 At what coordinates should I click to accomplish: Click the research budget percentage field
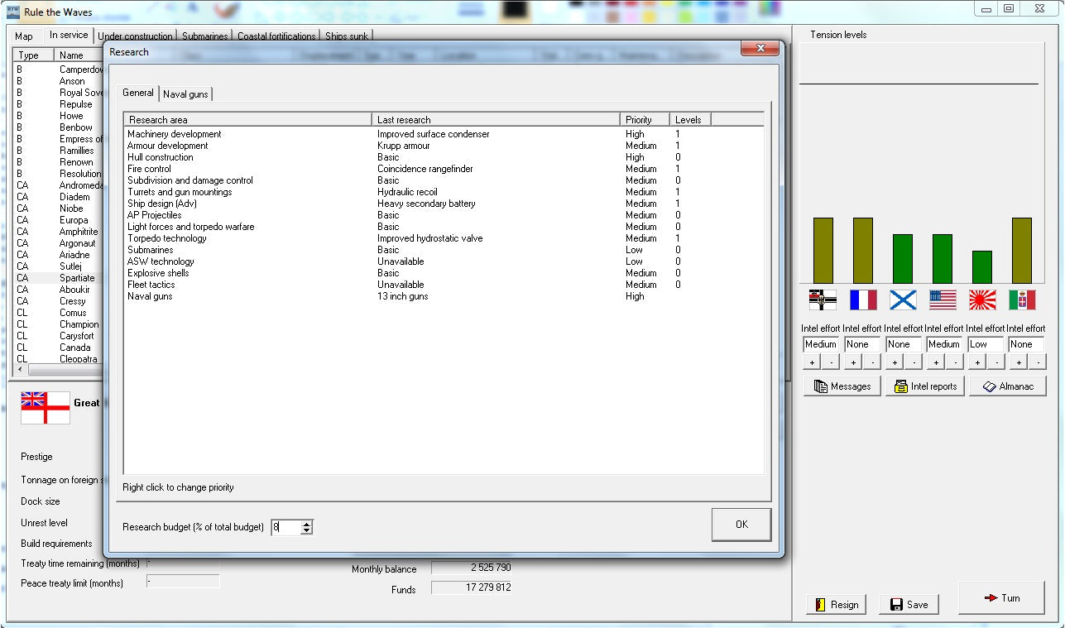pyautogui.click(x=285, y=527)
